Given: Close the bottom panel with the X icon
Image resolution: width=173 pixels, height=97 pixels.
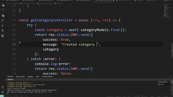Looking at the screenshot, I should [x=171, y=77].
